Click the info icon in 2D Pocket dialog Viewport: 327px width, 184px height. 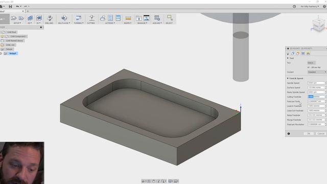point(289,134)
